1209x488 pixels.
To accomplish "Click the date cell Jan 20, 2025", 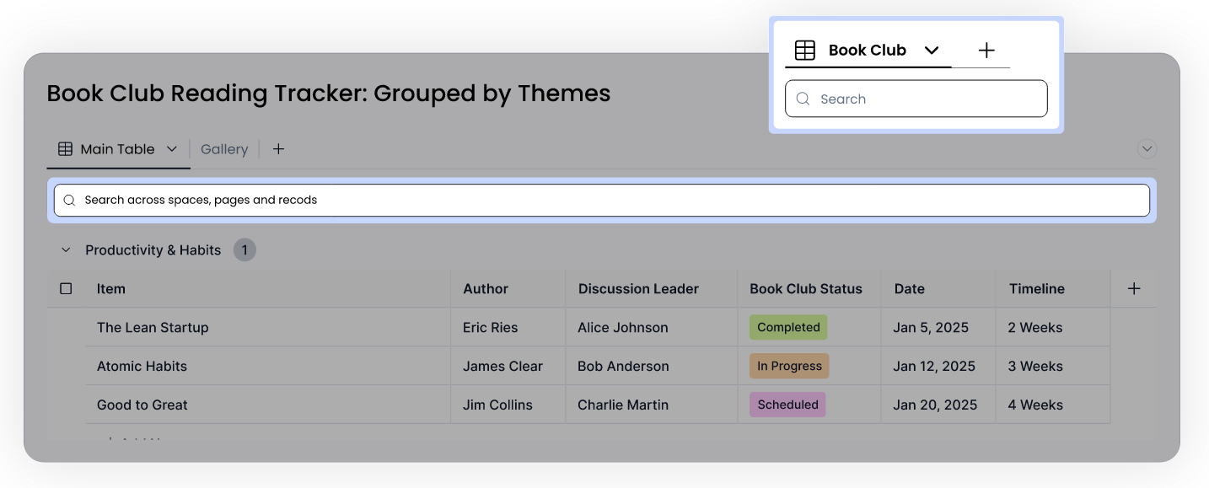I will tap(935, 405).
